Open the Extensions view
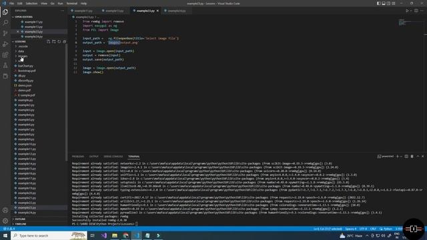 point(5,55)
